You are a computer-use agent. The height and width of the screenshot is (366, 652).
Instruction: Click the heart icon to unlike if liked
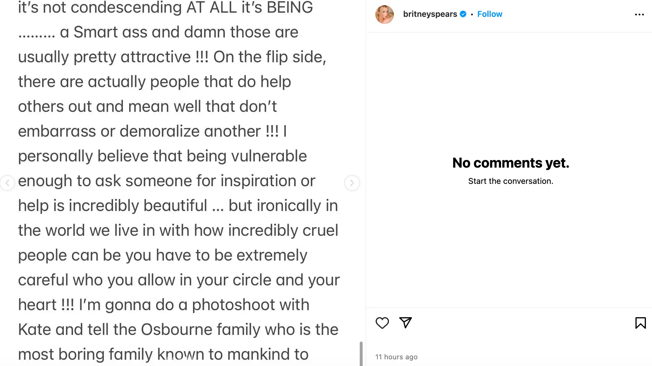(382, 323)
